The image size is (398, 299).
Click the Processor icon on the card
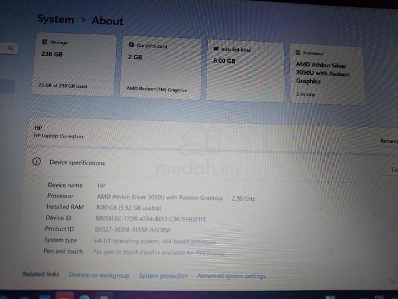click(298, 52)
